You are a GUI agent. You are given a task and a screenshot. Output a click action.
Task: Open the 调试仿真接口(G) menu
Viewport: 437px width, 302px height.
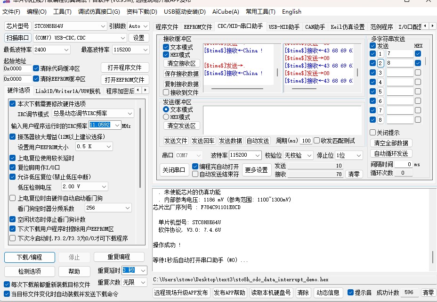(x=99, y=12)
